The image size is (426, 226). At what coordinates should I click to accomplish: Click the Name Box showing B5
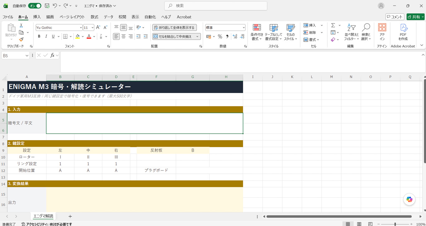pos(15,56)
